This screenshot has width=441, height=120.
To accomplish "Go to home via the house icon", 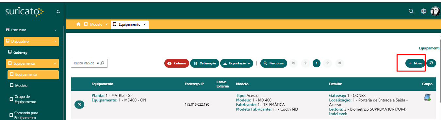I will coord(78,24).
